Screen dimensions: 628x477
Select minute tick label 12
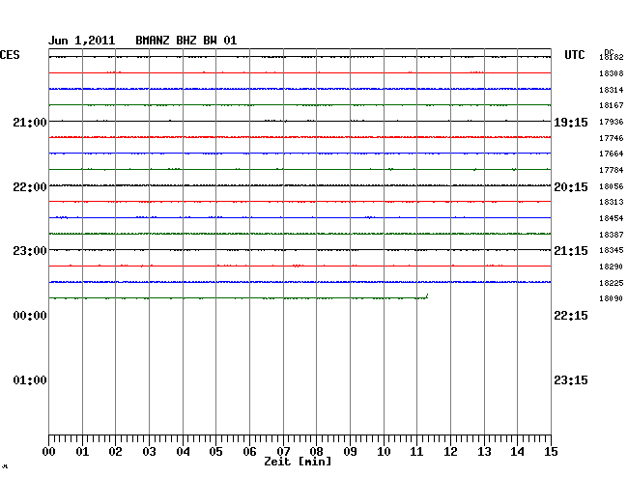pyautogui.click(x=450, y=452)
